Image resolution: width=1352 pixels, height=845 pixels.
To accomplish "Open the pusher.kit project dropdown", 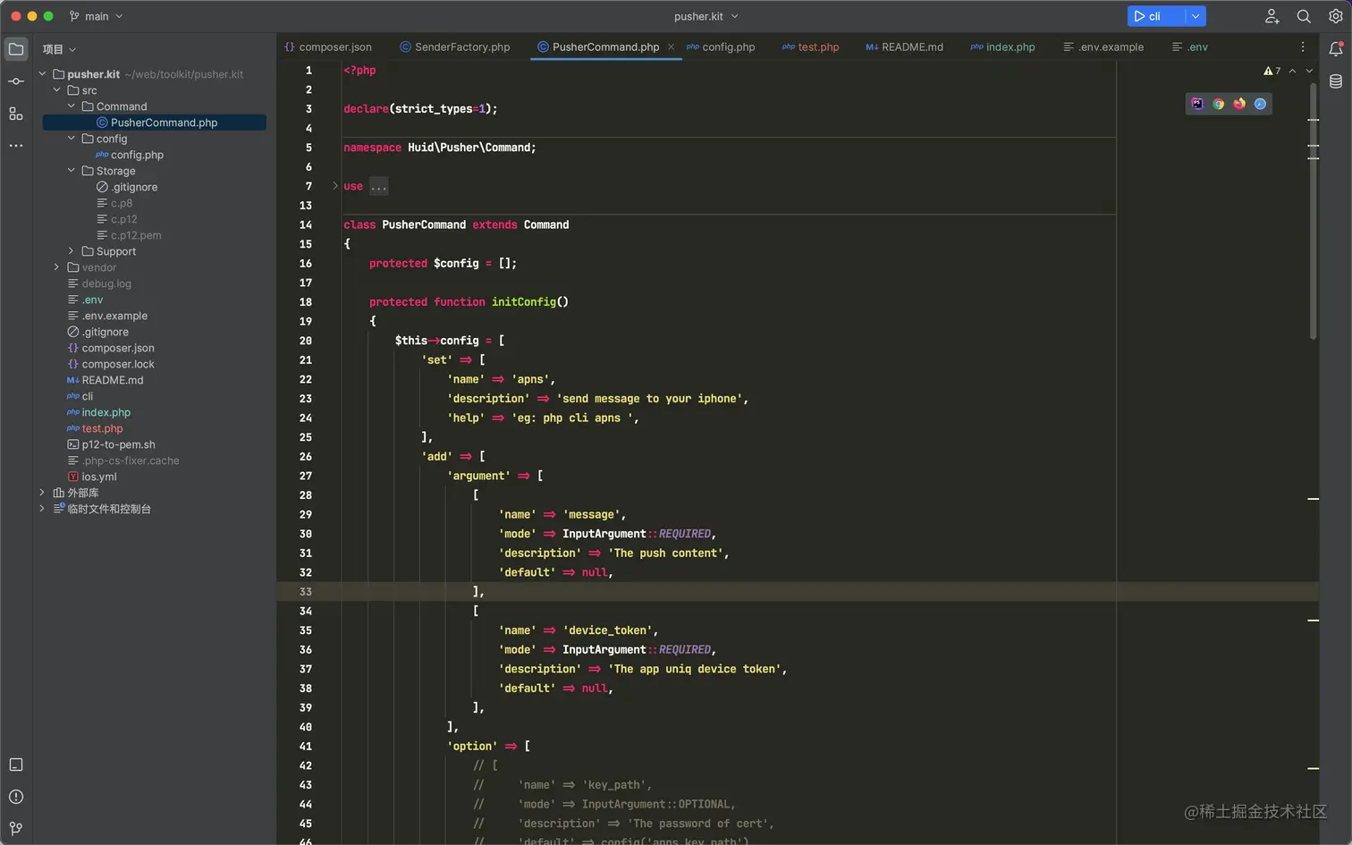I will [706, 16].
